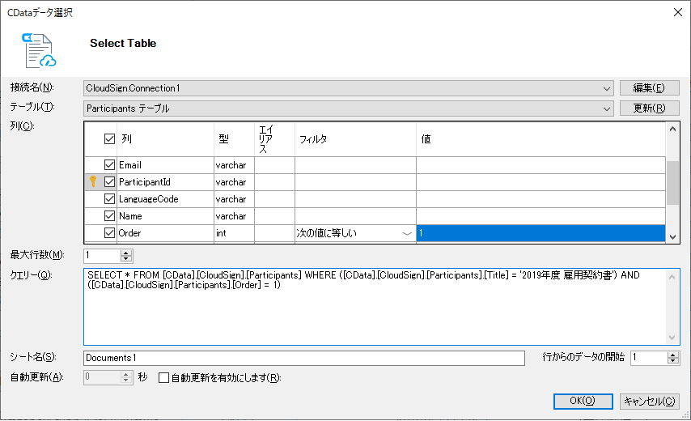The image size is (691, 421).
Task: Uncheck the Email column checkbox
Action: tap(110, 165)
